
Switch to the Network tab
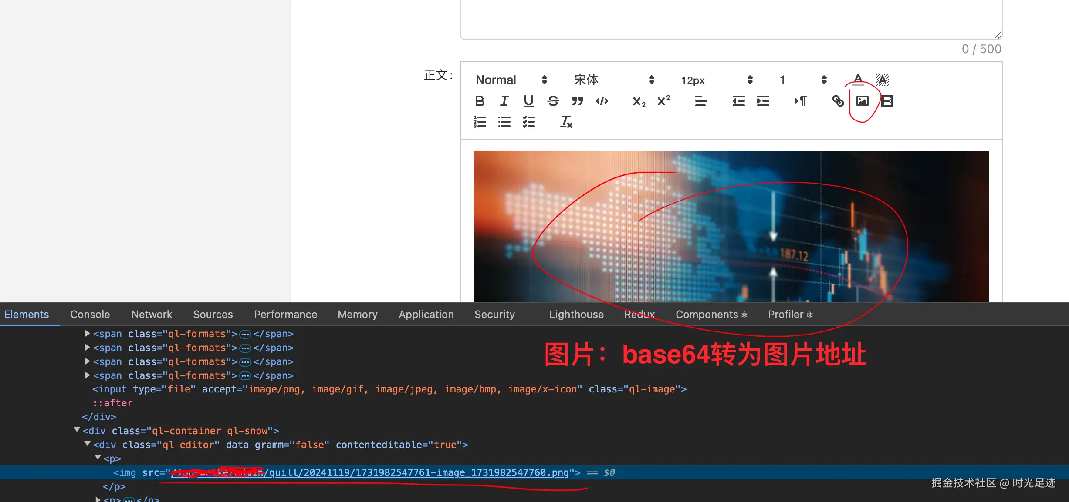coord(152,314)
